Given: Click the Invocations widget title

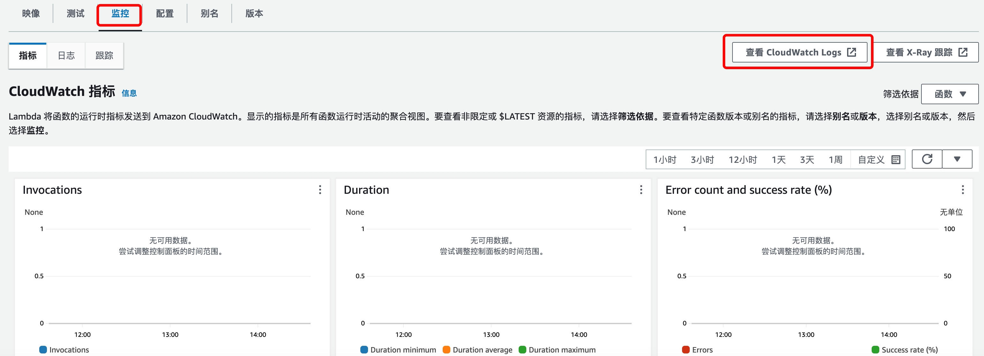Looking at the screenshot, I should pos(52,190).
